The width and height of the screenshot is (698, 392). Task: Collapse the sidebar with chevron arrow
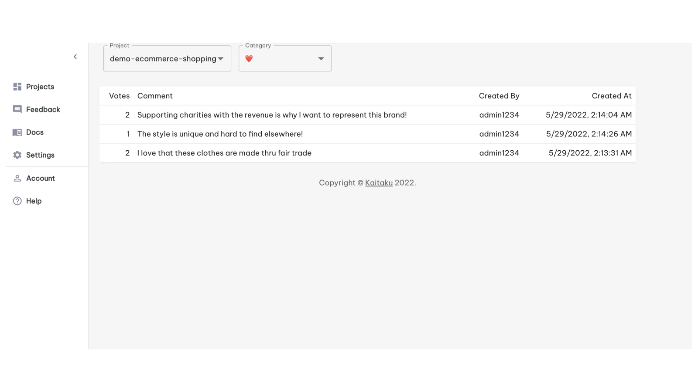(x=75, y=57)
